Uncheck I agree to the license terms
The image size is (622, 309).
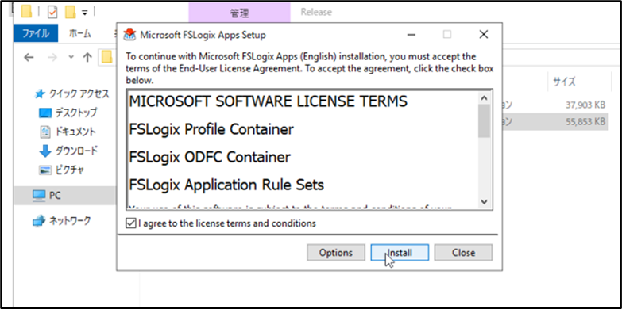[x=130, y=223]
